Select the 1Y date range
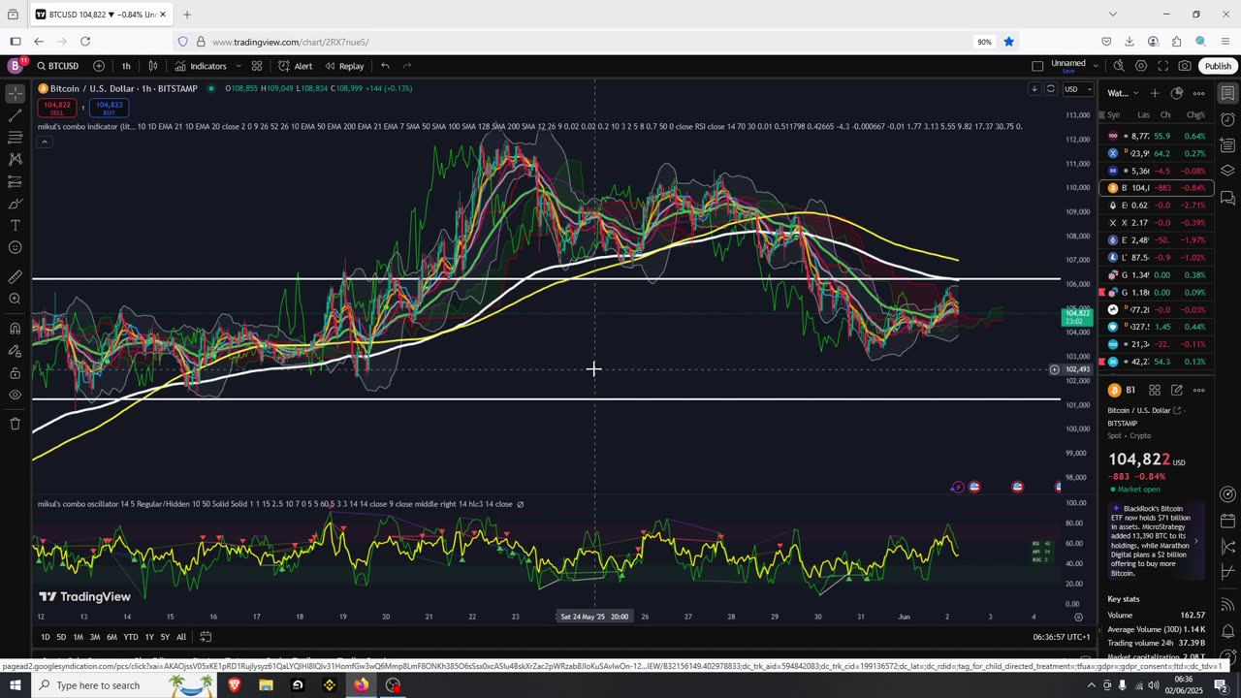Image resolution: width=1241 pixels, height=698 pixels. [149, 637]
